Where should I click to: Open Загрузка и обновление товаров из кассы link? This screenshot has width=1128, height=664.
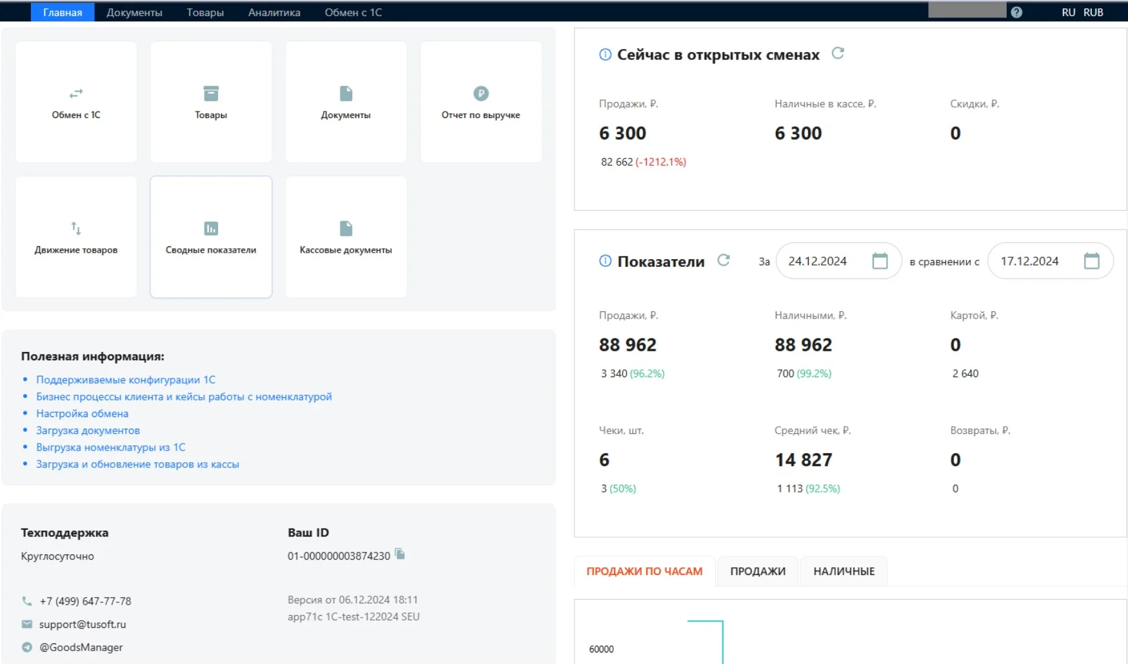[137, 464]
